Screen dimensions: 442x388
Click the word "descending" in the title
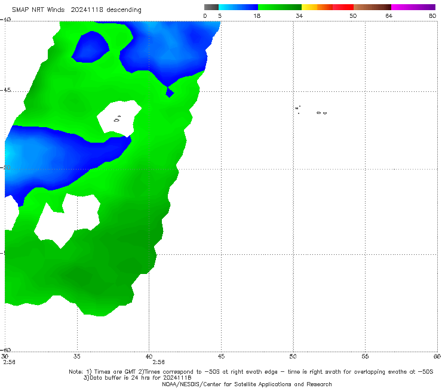point(124,10)
